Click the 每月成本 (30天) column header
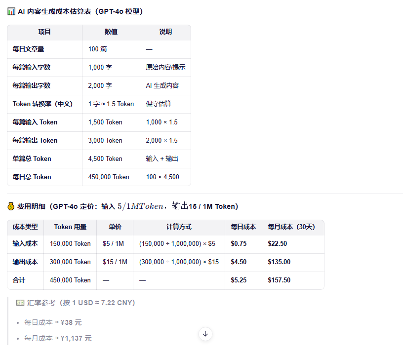This screenshot has height=354, width=403. click(x=291, y=227)
